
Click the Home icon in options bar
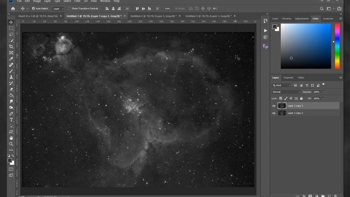[13, 9]
